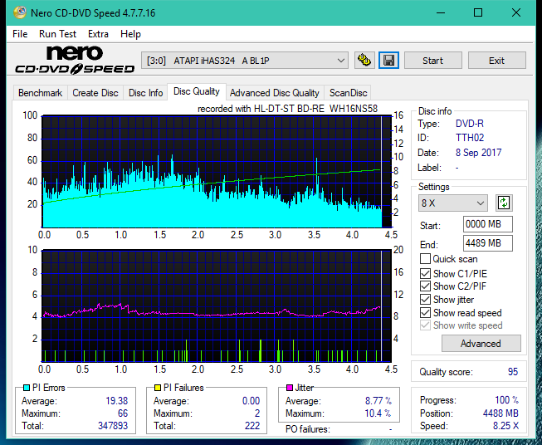
Task: Open the Run Test menu
Action: [x=57, y=34]
